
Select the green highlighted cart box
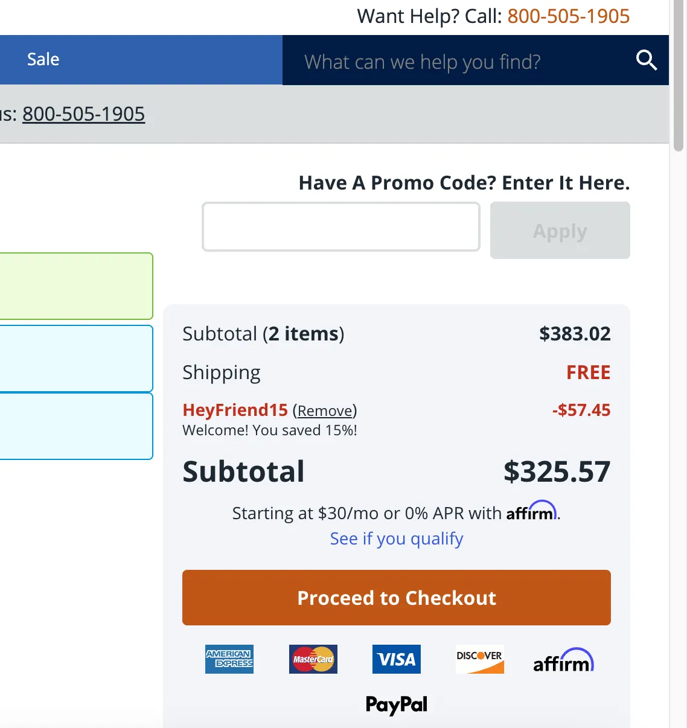pos(76,286)
